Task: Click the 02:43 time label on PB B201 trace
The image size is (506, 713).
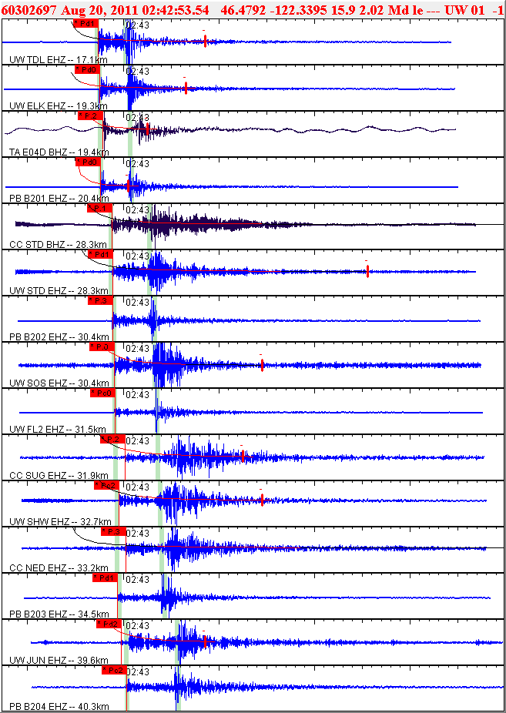Action: click(137, 164)
